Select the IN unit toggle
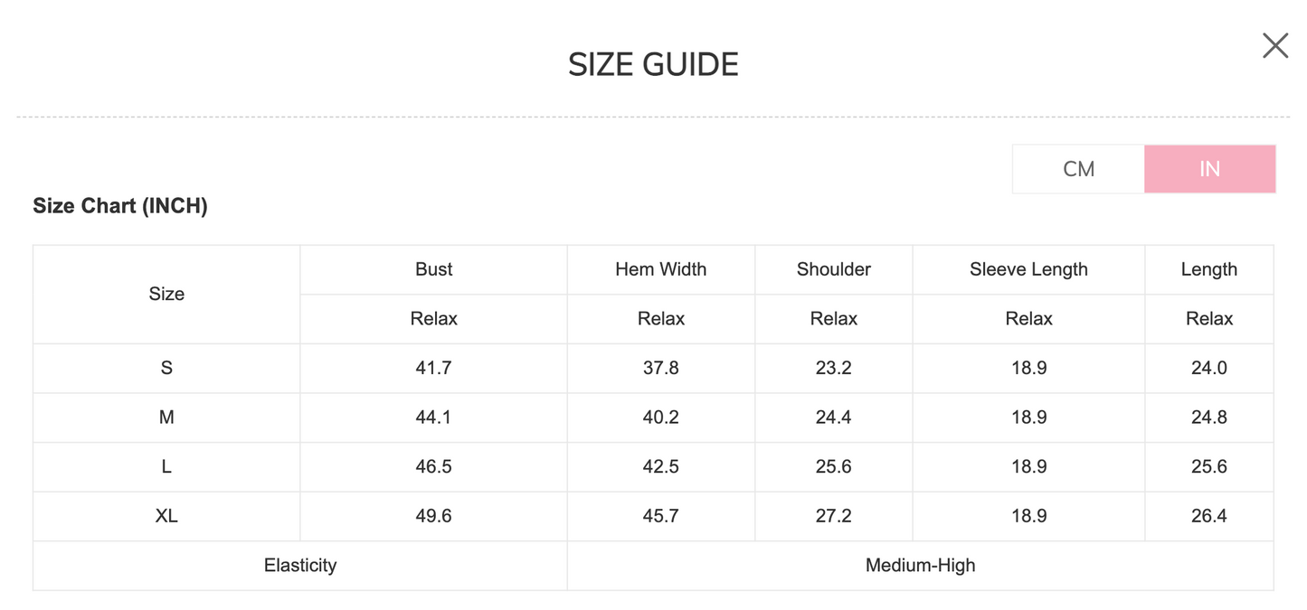This screenshot has height=610, width=1307. 1209,169
